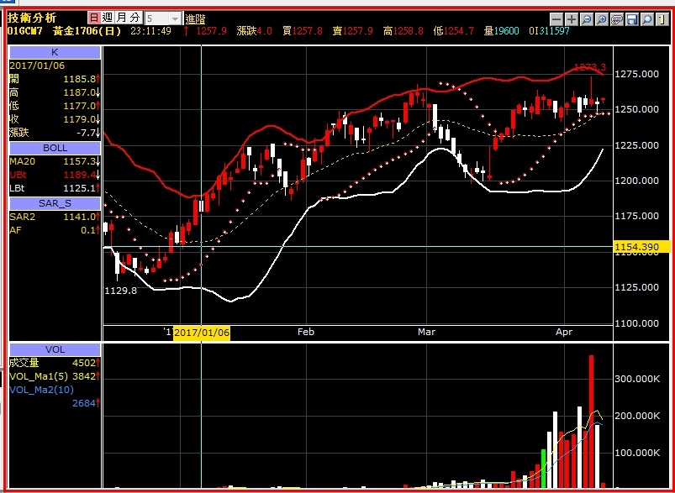Click the 01GCM7 symbol code
The height and width of the screenshot is (493, 675).
27,31
